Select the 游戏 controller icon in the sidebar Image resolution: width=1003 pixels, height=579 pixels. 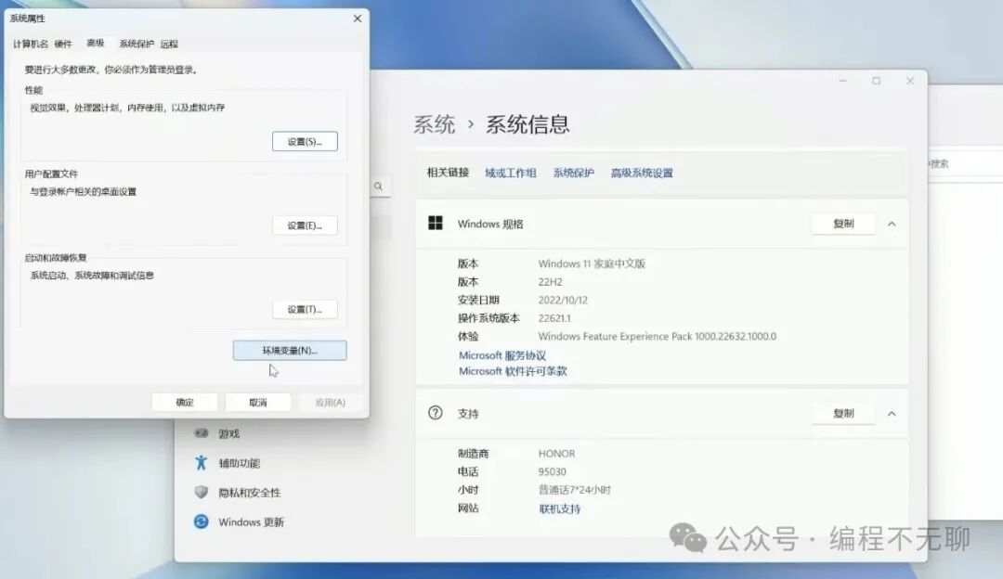202,432
